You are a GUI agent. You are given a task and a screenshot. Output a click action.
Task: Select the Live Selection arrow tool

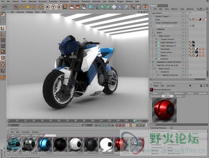coord(16,7)
